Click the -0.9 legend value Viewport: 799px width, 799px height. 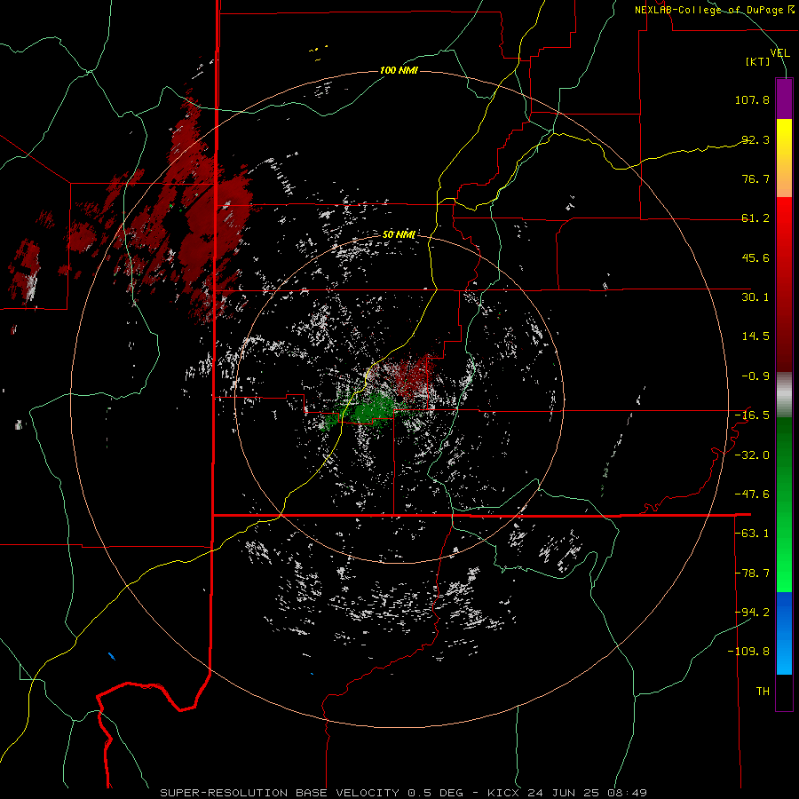[755, 376]
